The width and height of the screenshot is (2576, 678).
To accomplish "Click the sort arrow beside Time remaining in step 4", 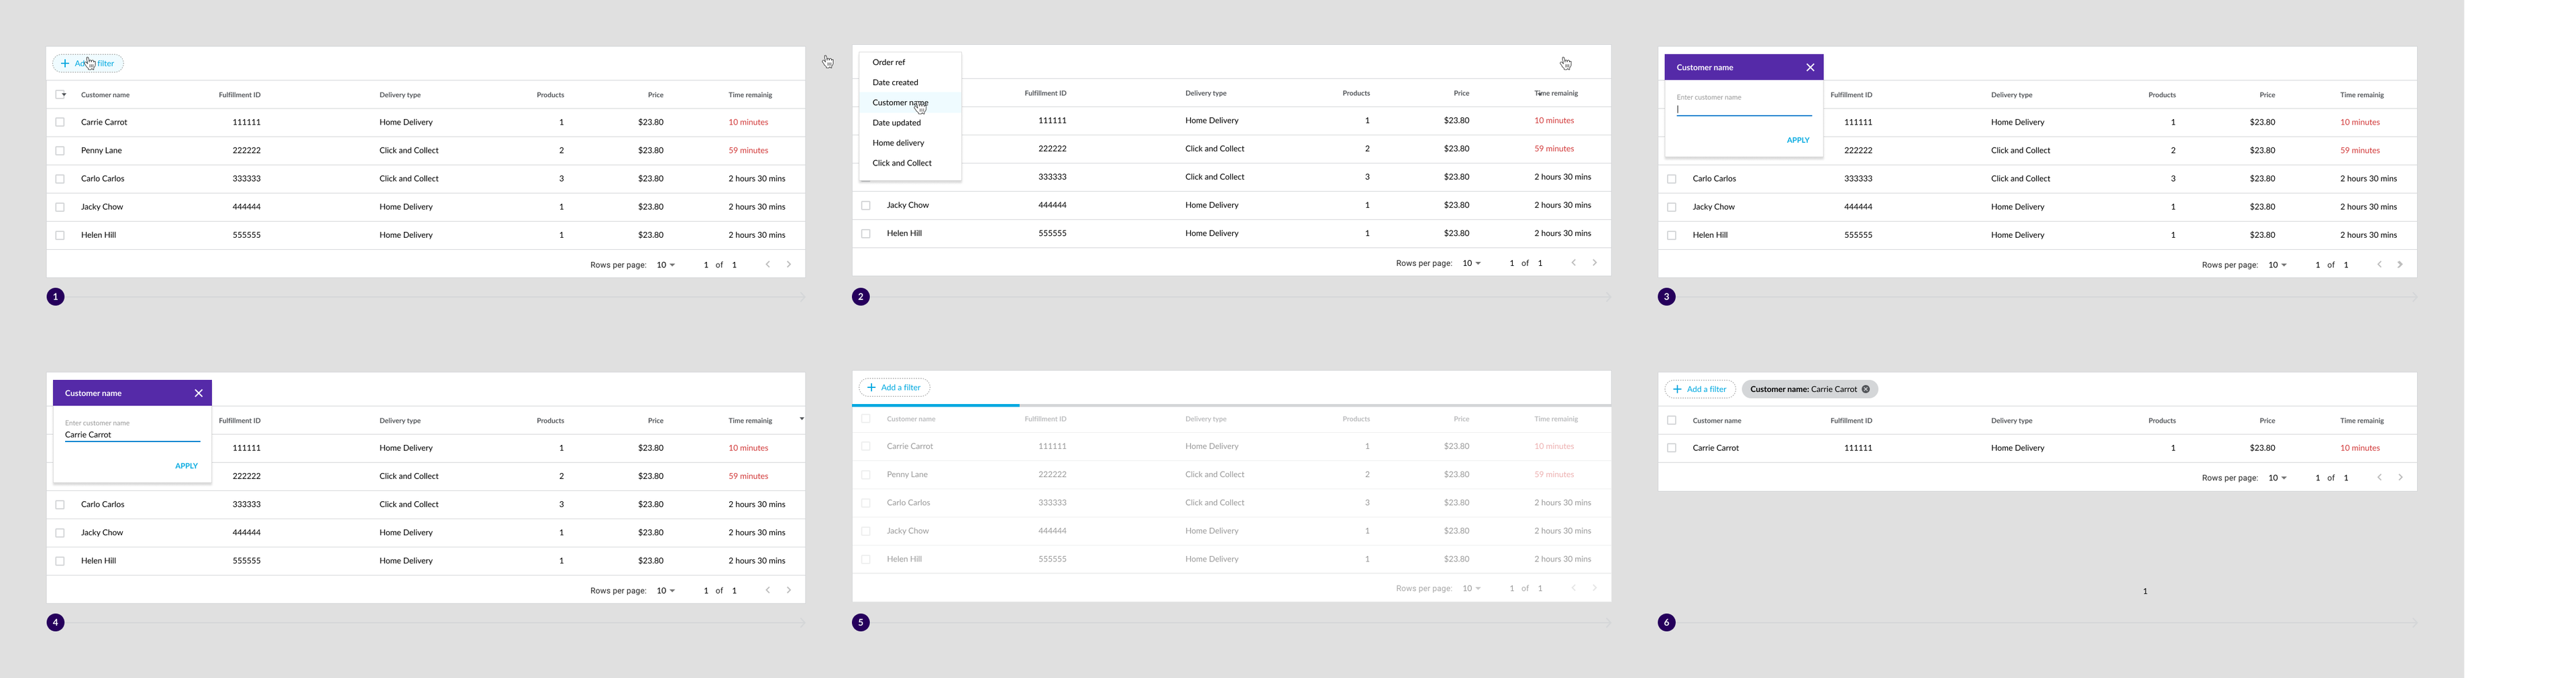I will 801,419.
